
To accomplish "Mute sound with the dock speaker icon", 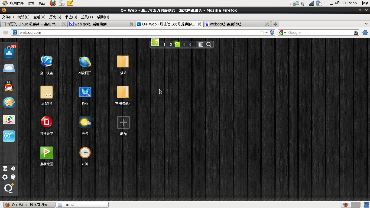I will (x=13, y=169).
